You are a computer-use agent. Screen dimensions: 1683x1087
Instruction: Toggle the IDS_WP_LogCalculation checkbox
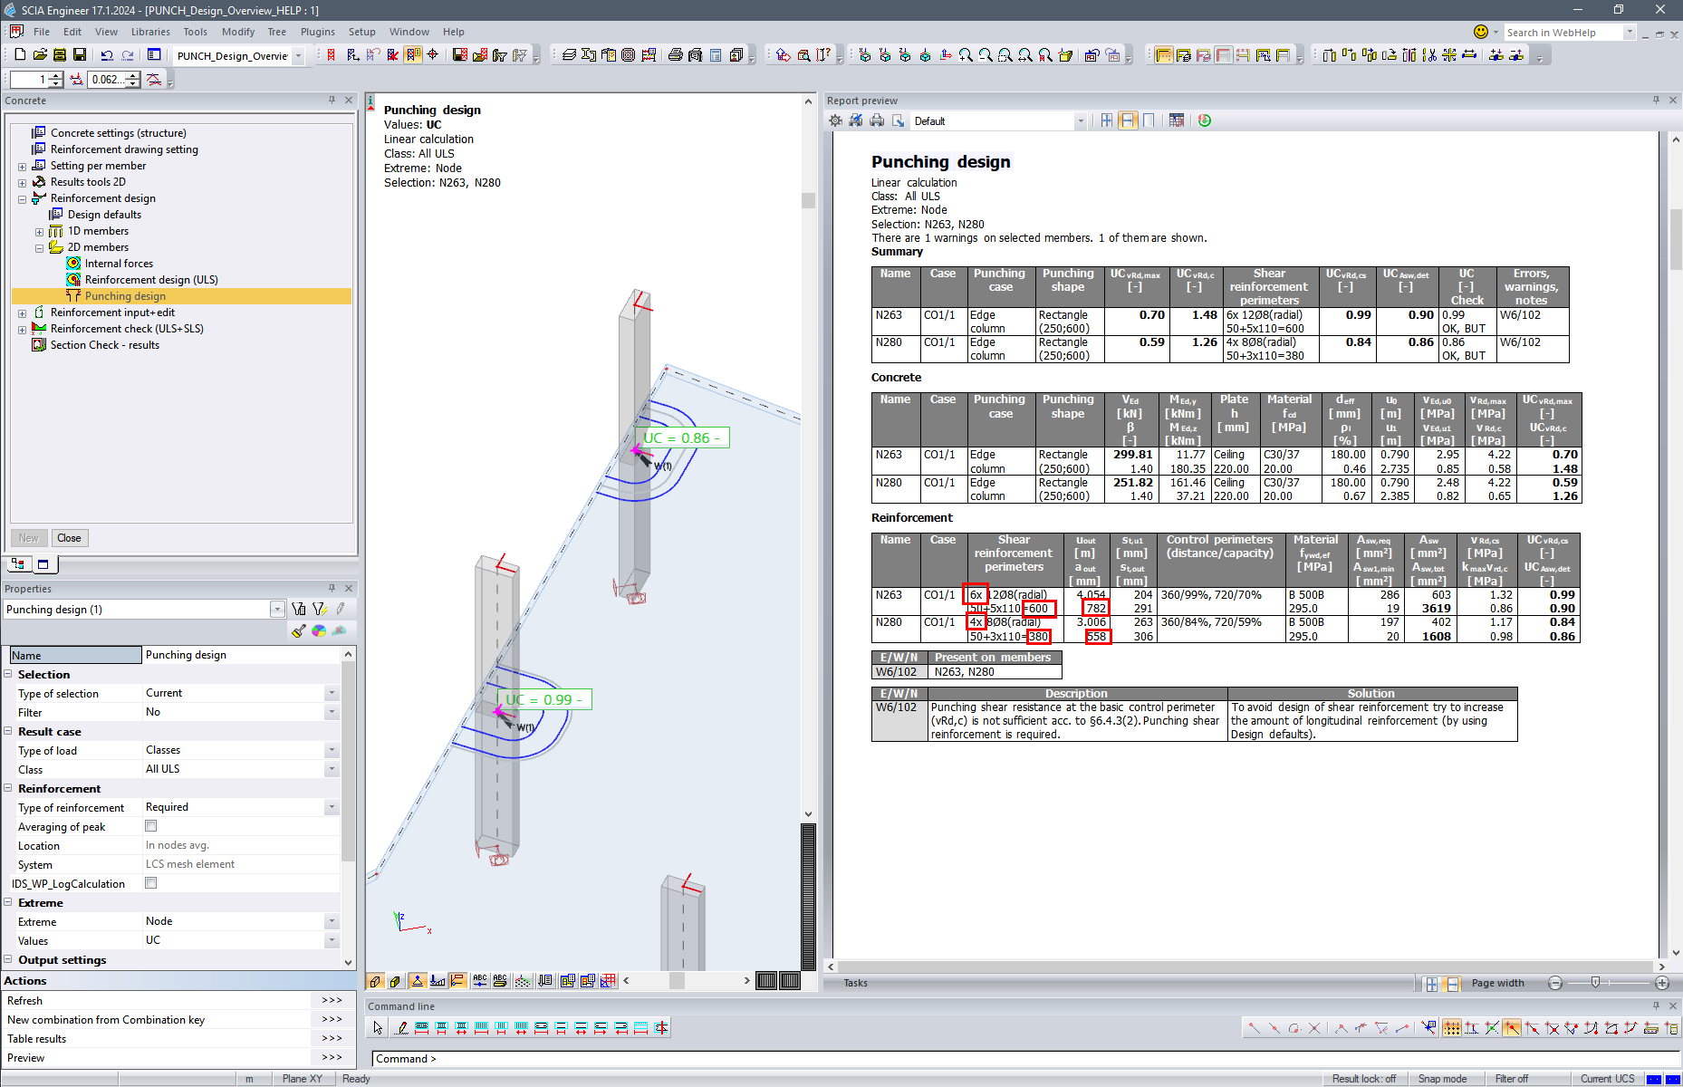point(151,883)
